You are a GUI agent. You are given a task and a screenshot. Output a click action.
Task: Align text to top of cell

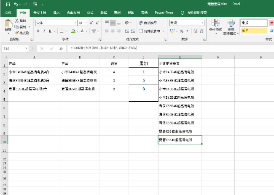(x=107, y=23)
